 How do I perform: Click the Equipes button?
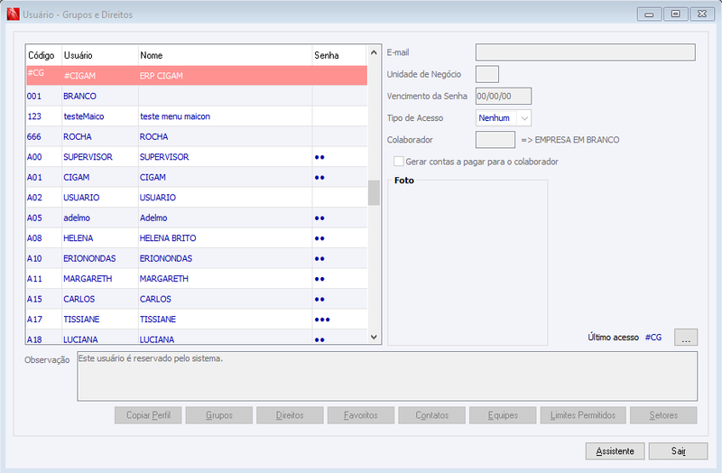click(503, 415)
